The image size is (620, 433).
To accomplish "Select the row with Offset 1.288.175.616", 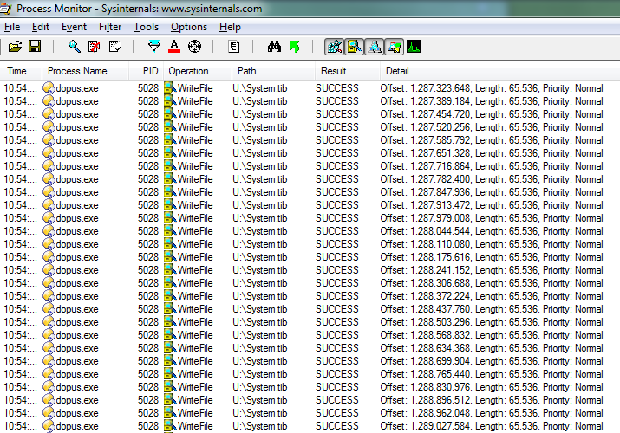I will point(310,257).
